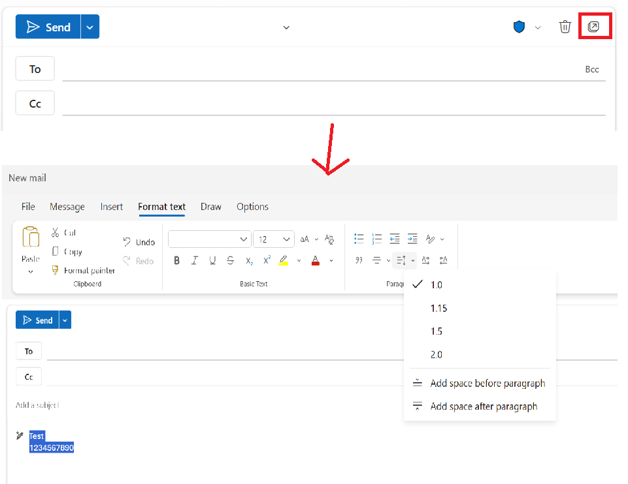Choose Add space after paragraph
Viewport: 628px width, 484px height.
pyautogui.click(x=480, y=406)
